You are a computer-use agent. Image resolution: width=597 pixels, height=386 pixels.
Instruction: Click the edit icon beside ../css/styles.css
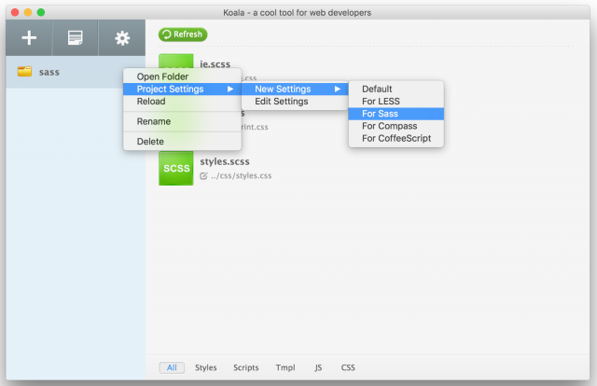(204, 175)
